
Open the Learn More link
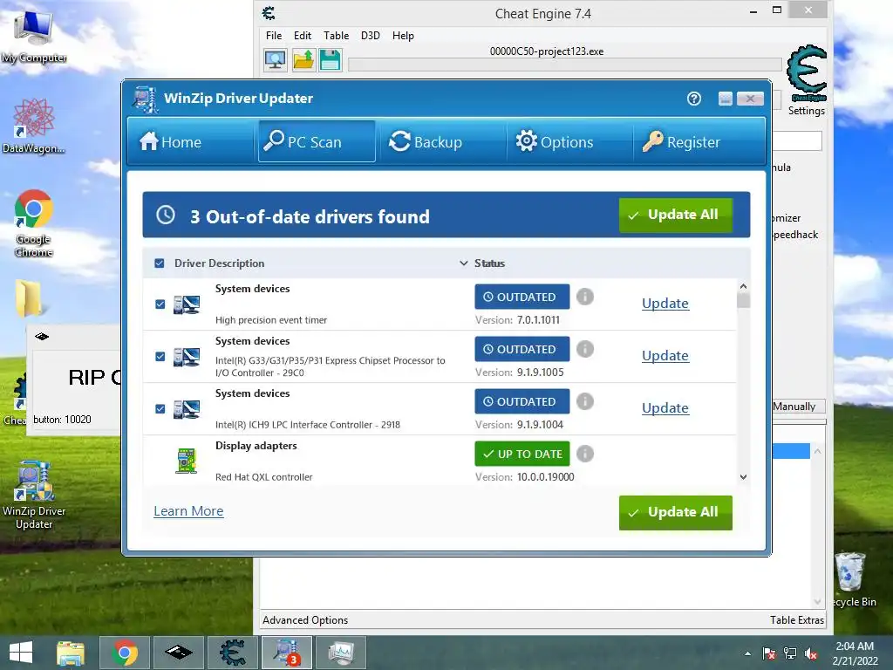click(188, 511)
